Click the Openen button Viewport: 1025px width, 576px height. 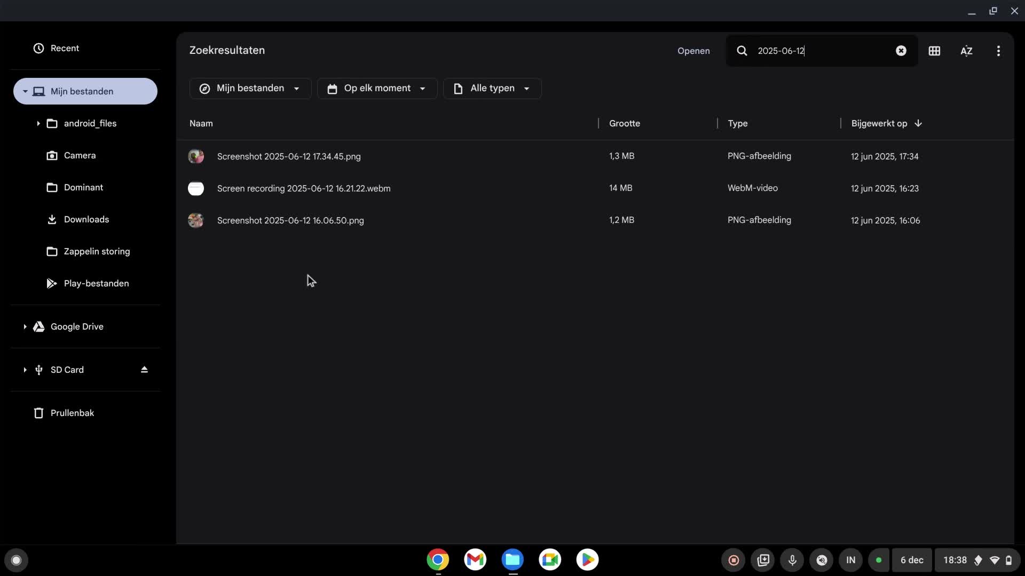693,51
